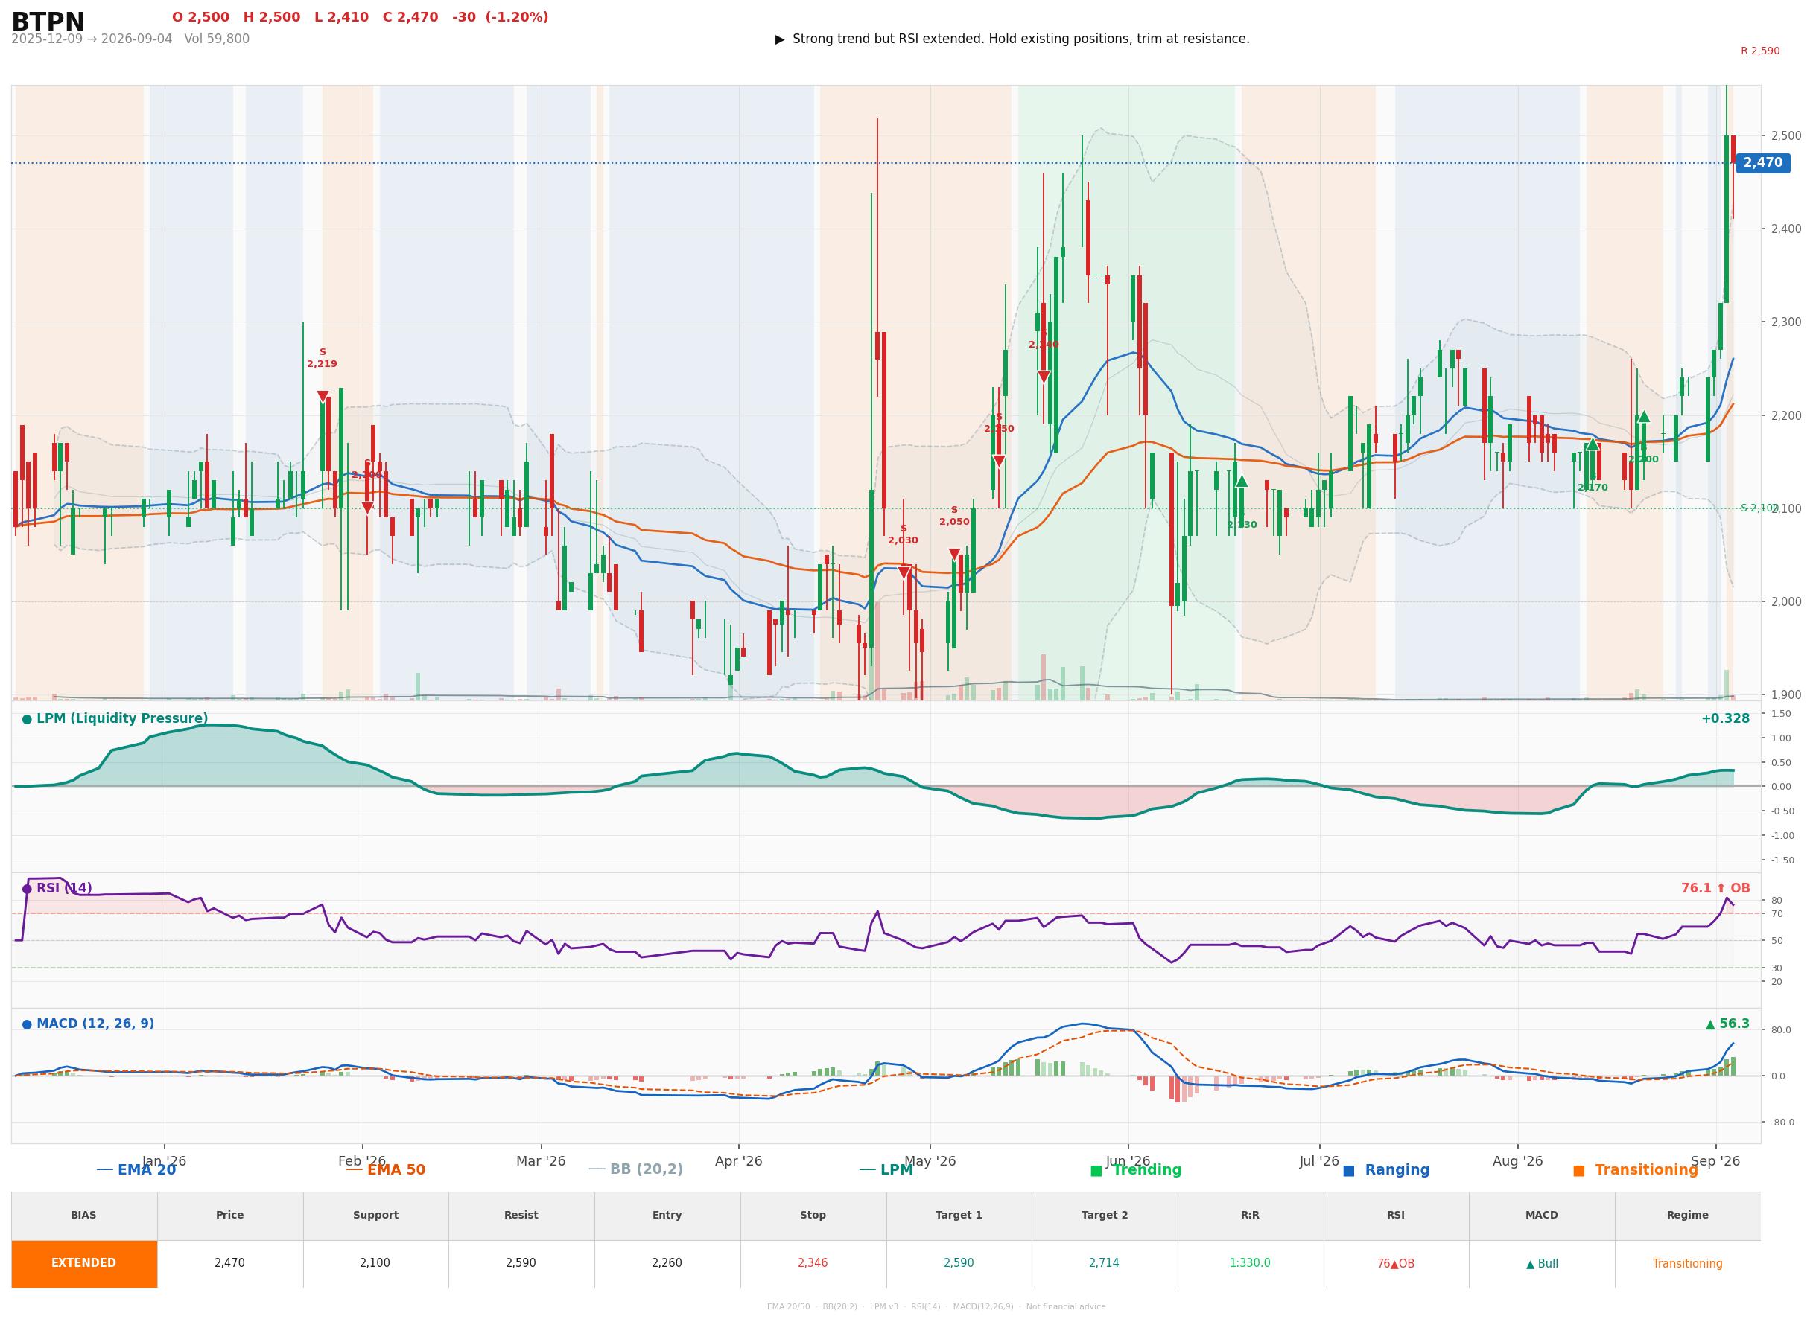Click the teal dot beside LPM panel title
This screenshot has height=1322, width=1813.
coord(26,719)
